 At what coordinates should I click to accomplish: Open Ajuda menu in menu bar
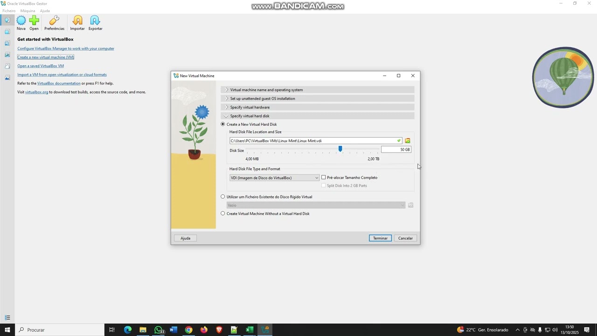[x=45, y=11]
